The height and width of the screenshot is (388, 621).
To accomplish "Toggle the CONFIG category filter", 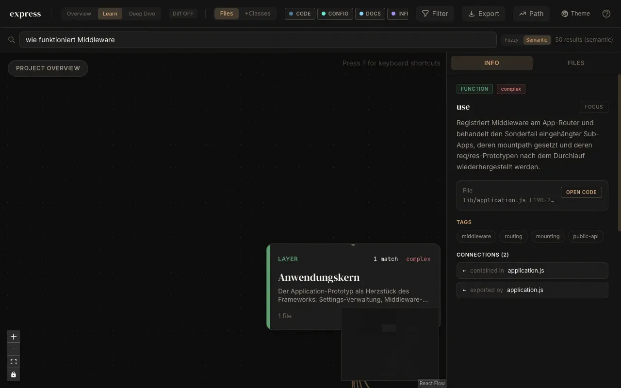I will tap(335, 14).
